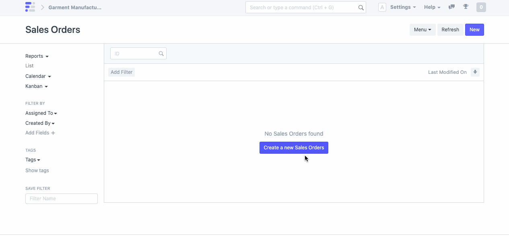The image size is (509, 236).
Task: Select the List view in the sidebar
Action: click(x=29, y=66)
